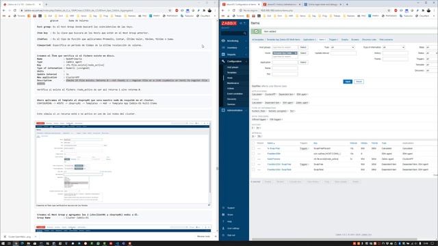Viewport: 438px width, 246px height.
Task: Click the Inventory list icon in the sidebar
Action: [x=223, y=48]
